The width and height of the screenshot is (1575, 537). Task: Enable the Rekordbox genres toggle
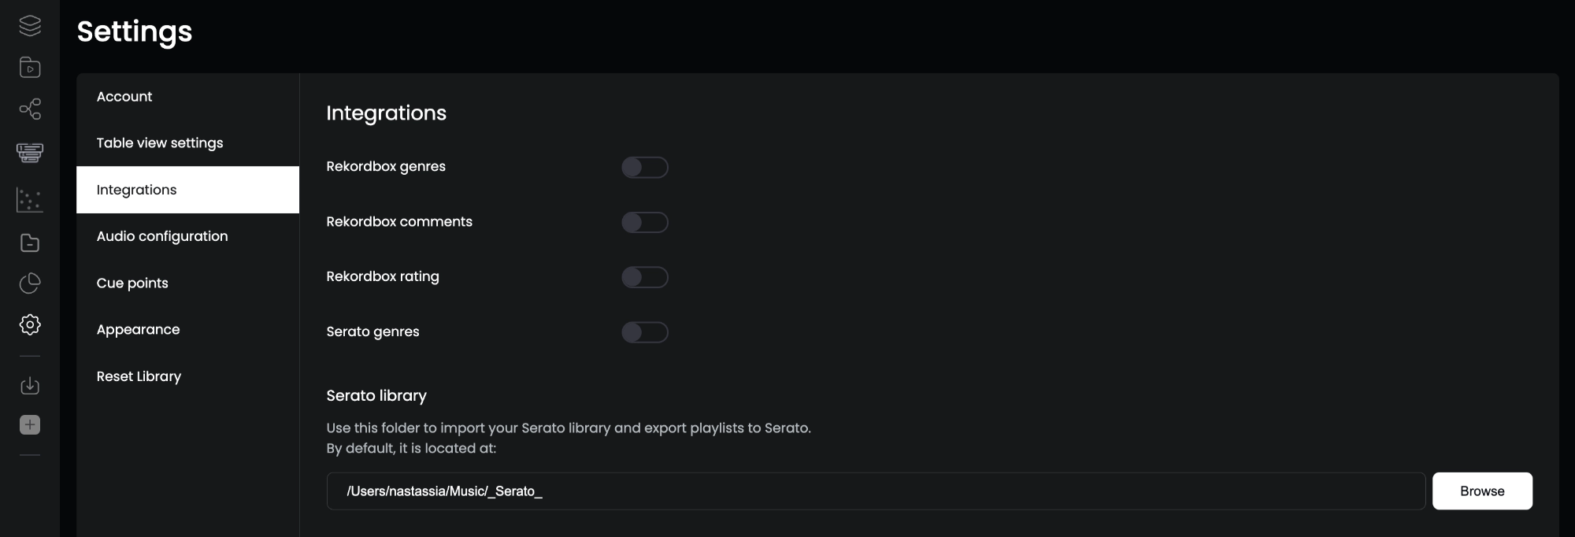[645, 167]
